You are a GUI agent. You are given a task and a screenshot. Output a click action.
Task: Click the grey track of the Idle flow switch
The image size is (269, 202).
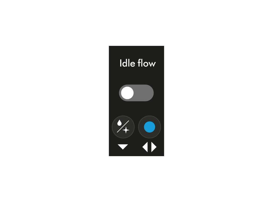144,93
